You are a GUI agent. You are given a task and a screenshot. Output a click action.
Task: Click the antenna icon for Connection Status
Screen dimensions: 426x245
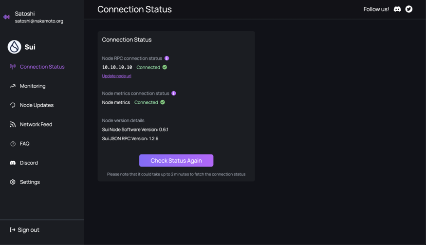click(x=13, y=67)
